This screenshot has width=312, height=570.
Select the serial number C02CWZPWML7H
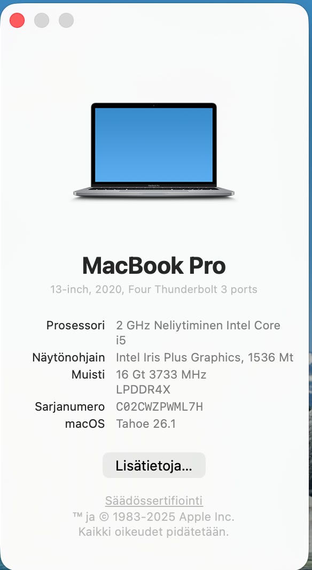coord(159,407)
